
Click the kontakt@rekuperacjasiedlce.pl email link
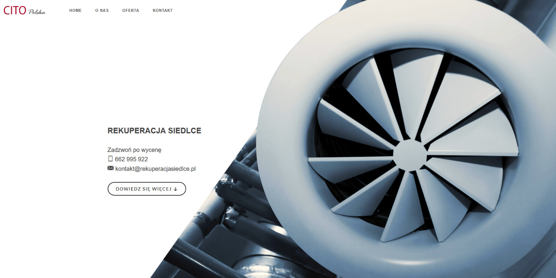click(x=155, y=169)
